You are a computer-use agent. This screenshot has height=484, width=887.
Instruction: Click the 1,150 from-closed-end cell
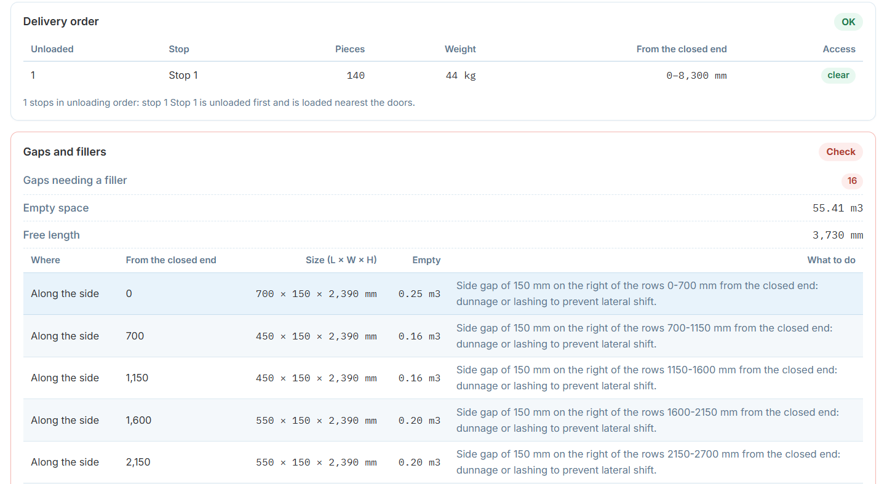click(137, 378)
